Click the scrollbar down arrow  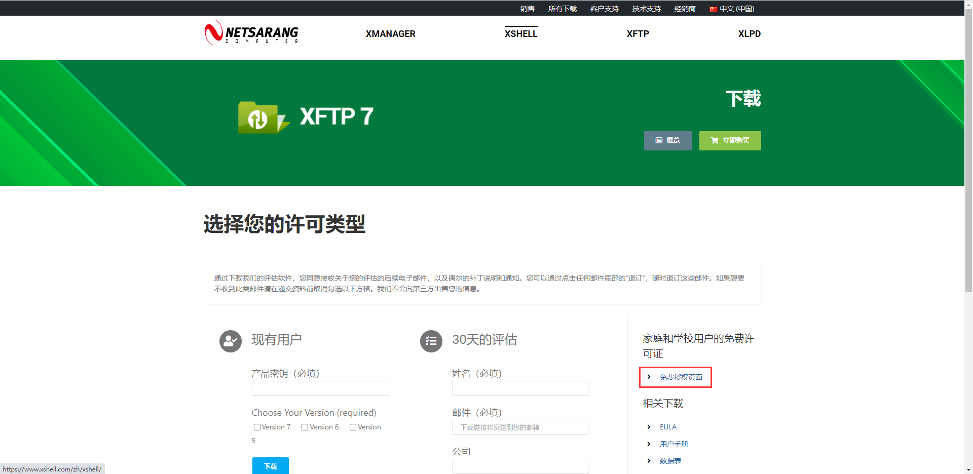(968, 469)
